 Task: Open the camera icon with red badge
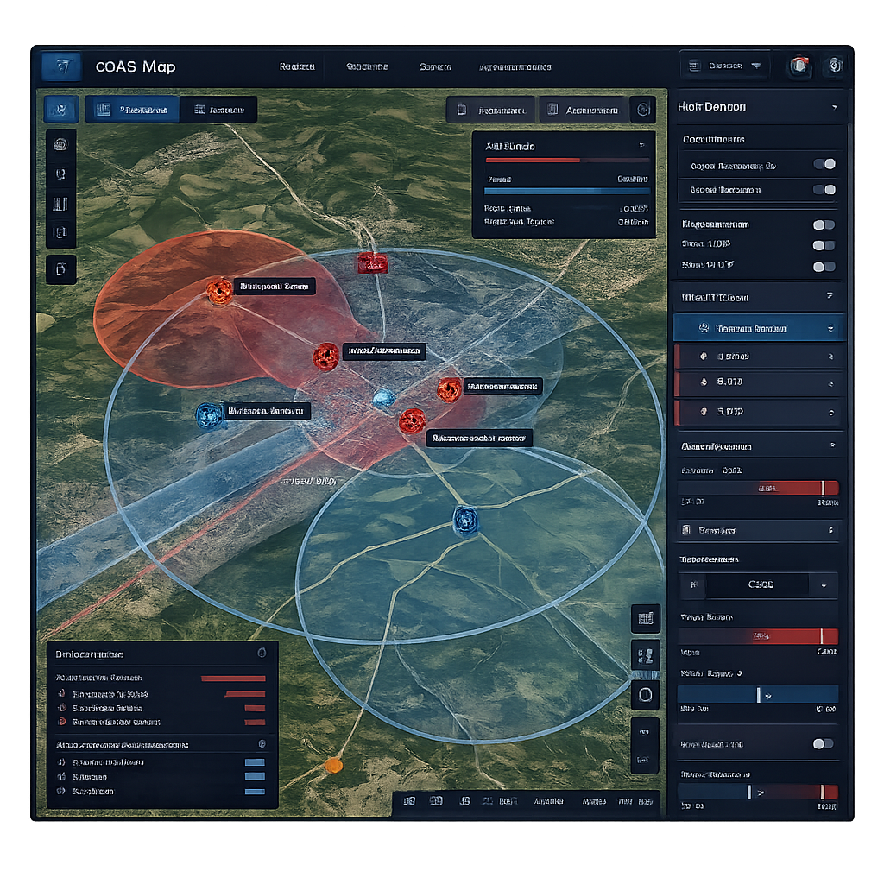tap(799, 65)
